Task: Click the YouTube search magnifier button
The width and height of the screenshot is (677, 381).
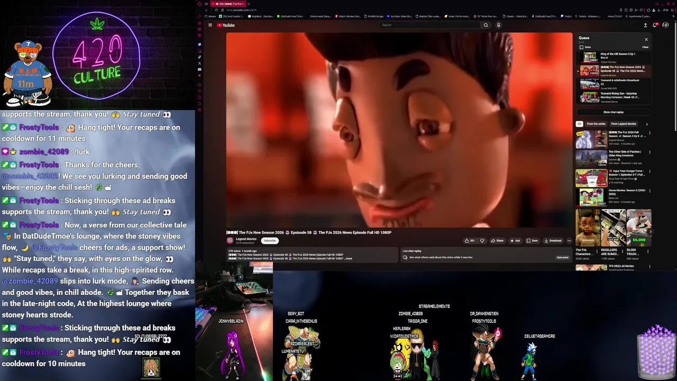Action: click(x=486, y=25)
